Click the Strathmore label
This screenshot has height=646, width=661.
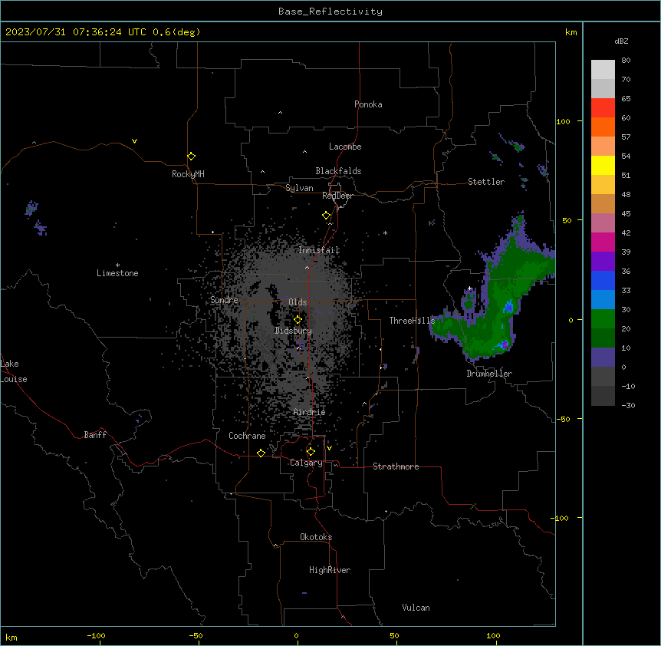click(x=396, y=466)
